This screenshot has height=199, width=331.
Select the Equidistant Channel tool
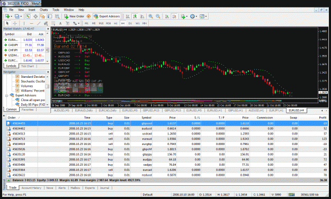[x=46, y=23]
